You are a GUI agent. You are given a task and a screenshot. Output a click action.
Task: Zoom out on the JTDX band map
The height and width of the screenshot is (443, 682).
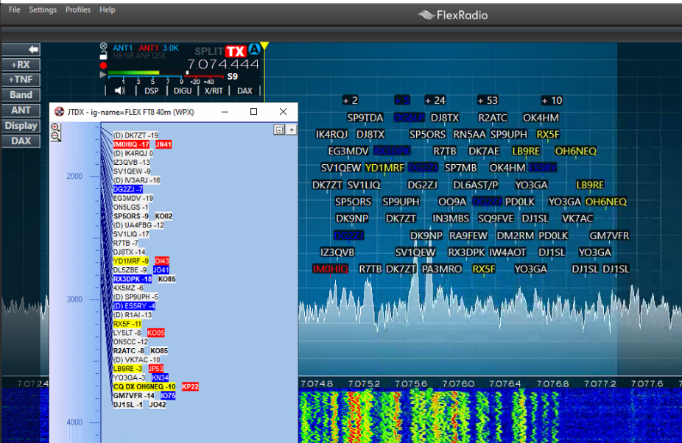(x=55, y=137)
